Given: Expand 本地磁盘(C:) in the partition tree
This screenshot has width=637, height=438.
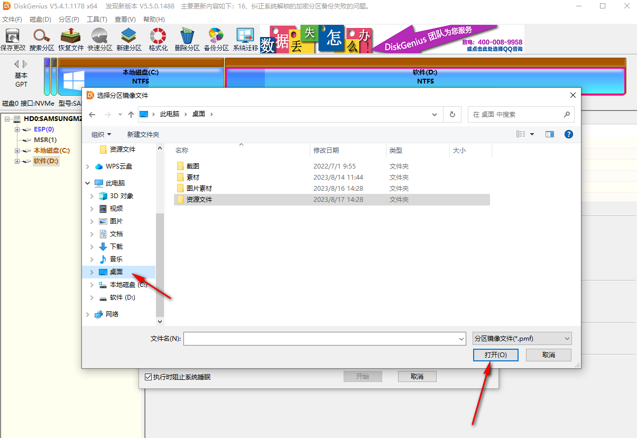Looking at the screenshot, I should pos(17,150).
